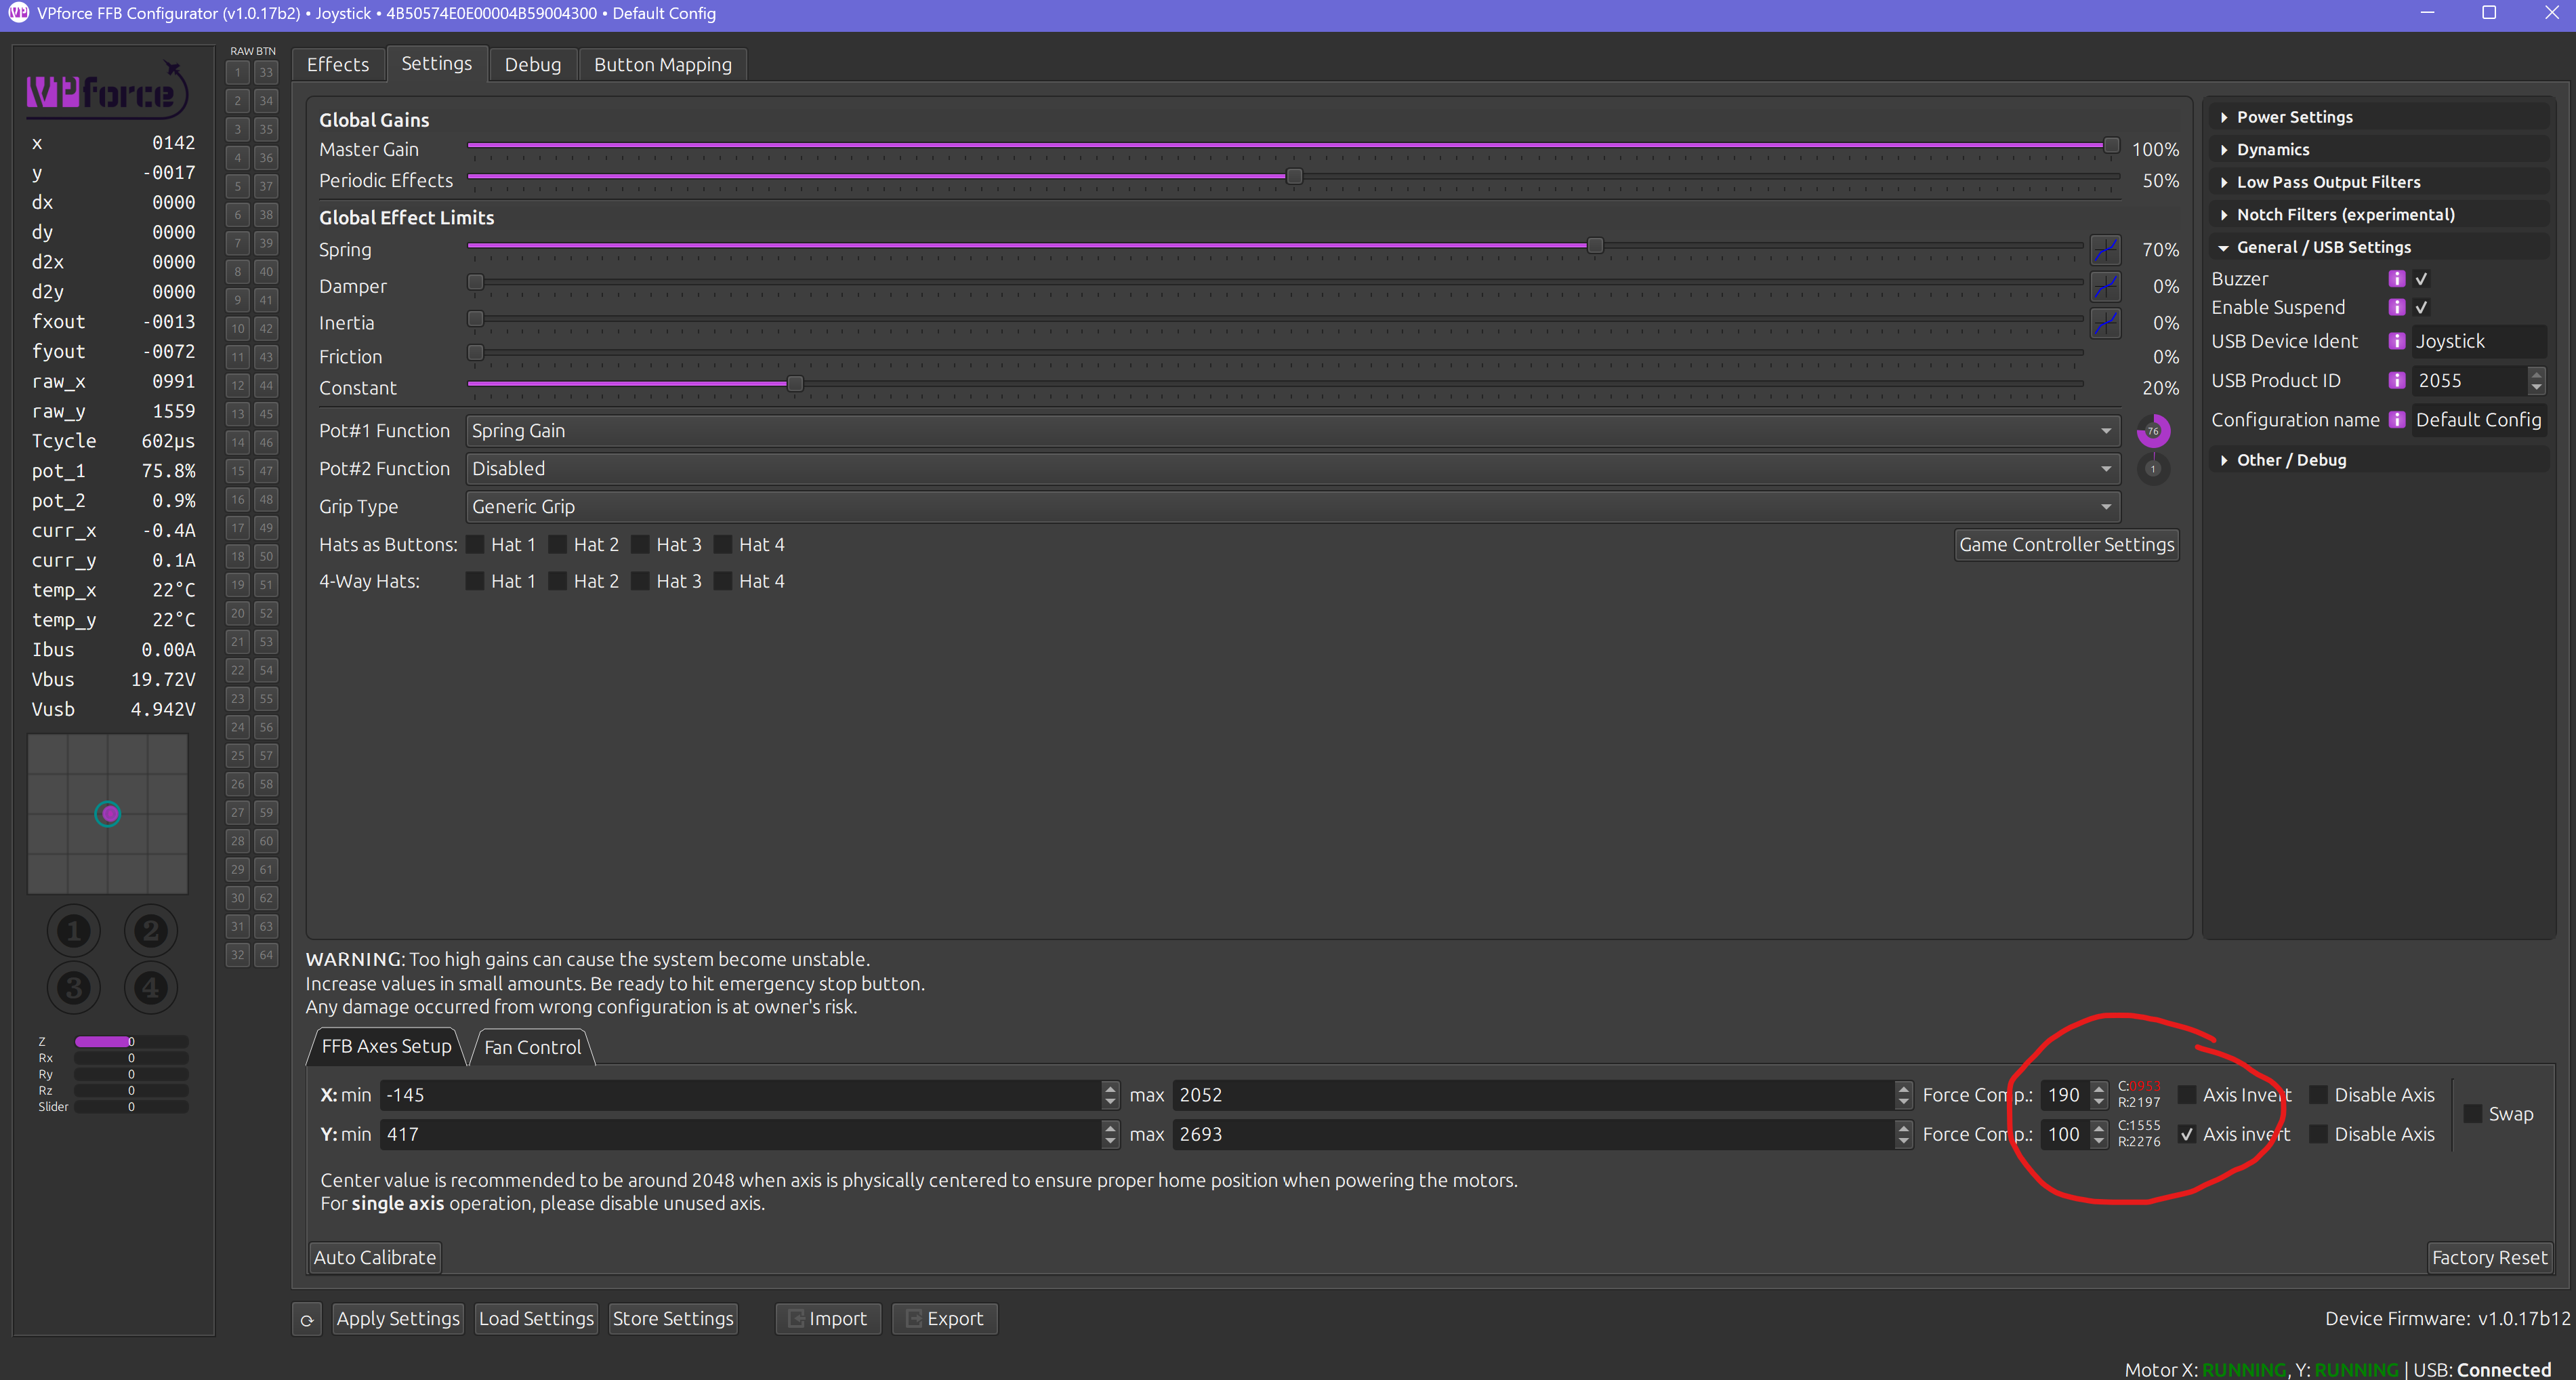Image resolution: width=2576 pixels, height=1380 pixels.
Task: Uncheck the Buzzer checkbox
Action: pos(2421,279)
